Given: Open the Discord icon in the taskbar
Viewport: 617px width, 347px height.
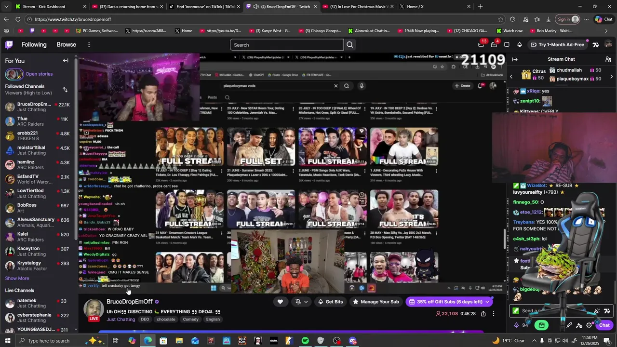Looking at the screenshot, I should click(x=352, y=341).
